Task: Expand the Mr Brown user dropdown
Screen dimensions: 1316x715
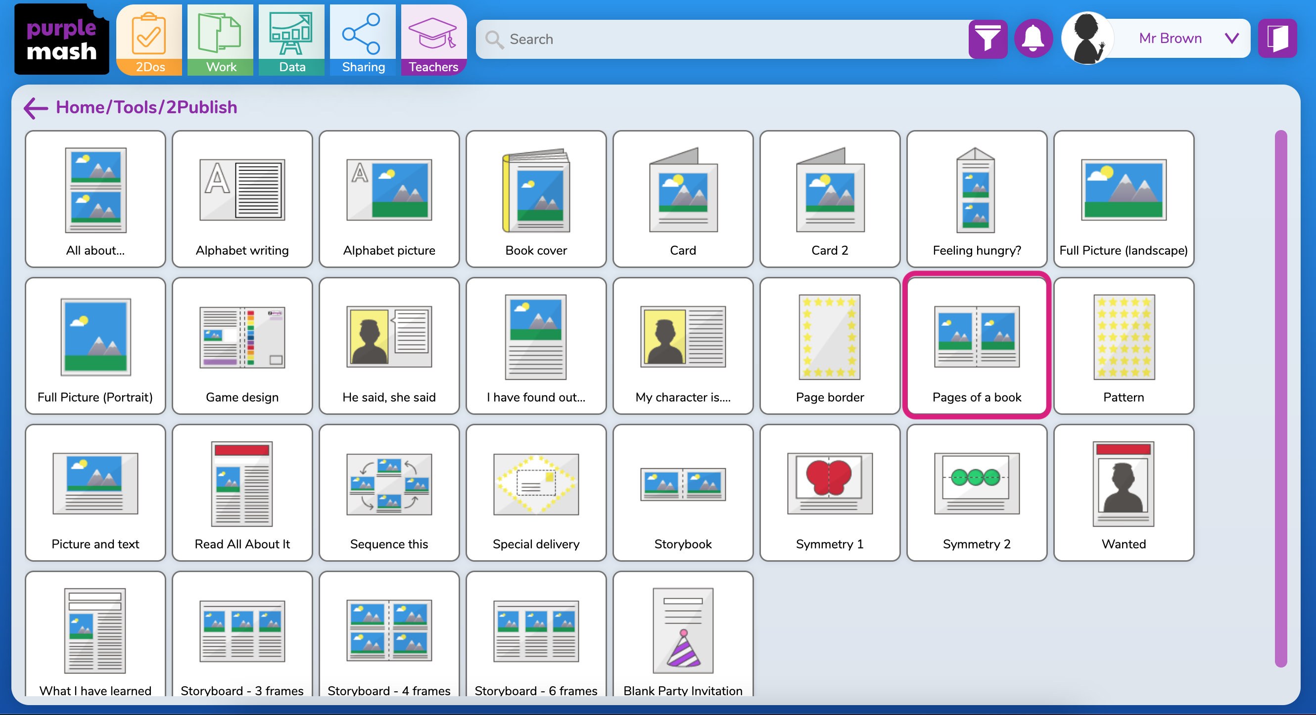Action: [1232, 38]
